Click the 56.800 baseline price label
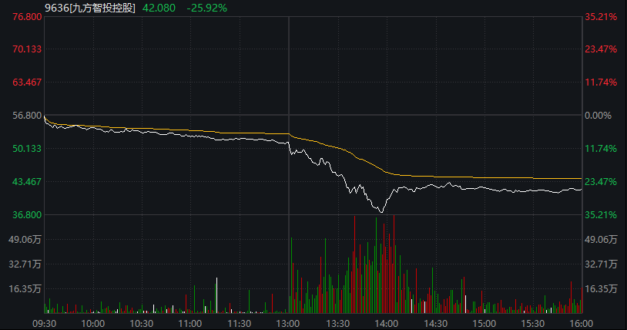This screenshot has width=627, height=330. click(22, 116)
